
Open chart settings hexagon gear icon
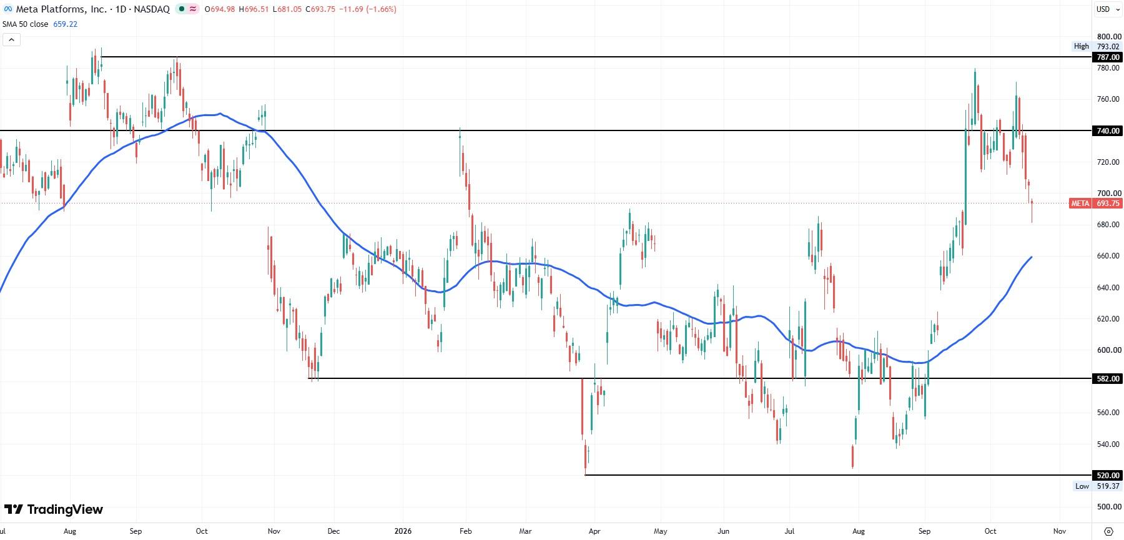[x=1108, y=531]
